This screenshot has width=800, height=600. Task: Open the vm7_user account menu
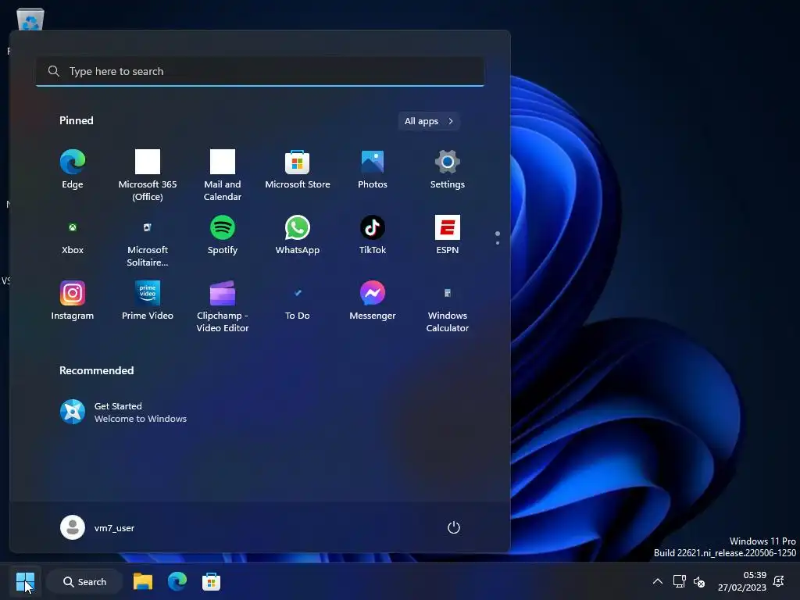[98, 527]
